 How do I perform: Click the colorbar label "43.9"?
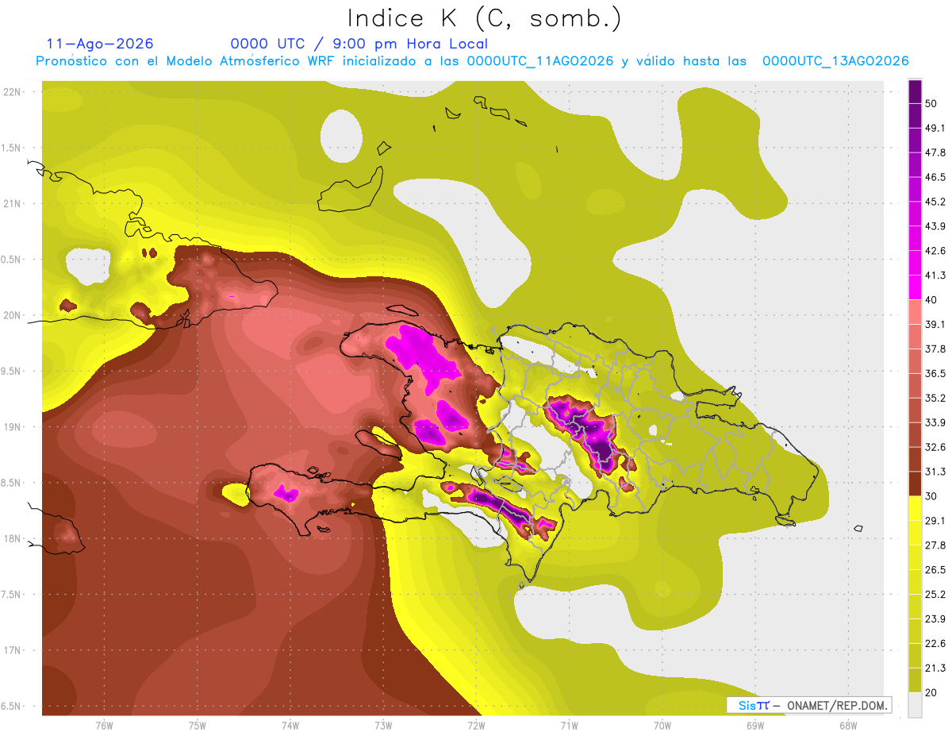(x=935, y=226)
